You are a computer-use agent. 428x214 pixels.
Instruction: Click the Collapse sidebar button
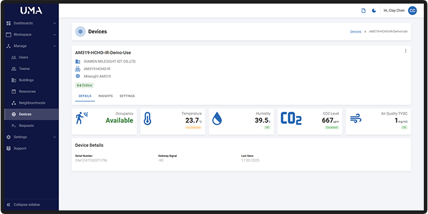tap(31, 204)
